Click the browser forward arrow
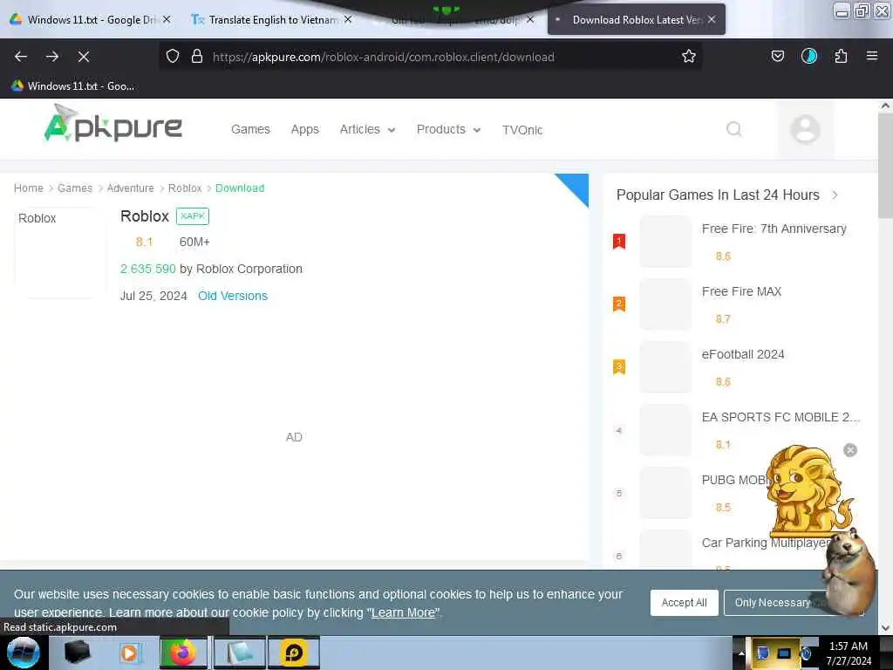 click(x=51, y=57)
